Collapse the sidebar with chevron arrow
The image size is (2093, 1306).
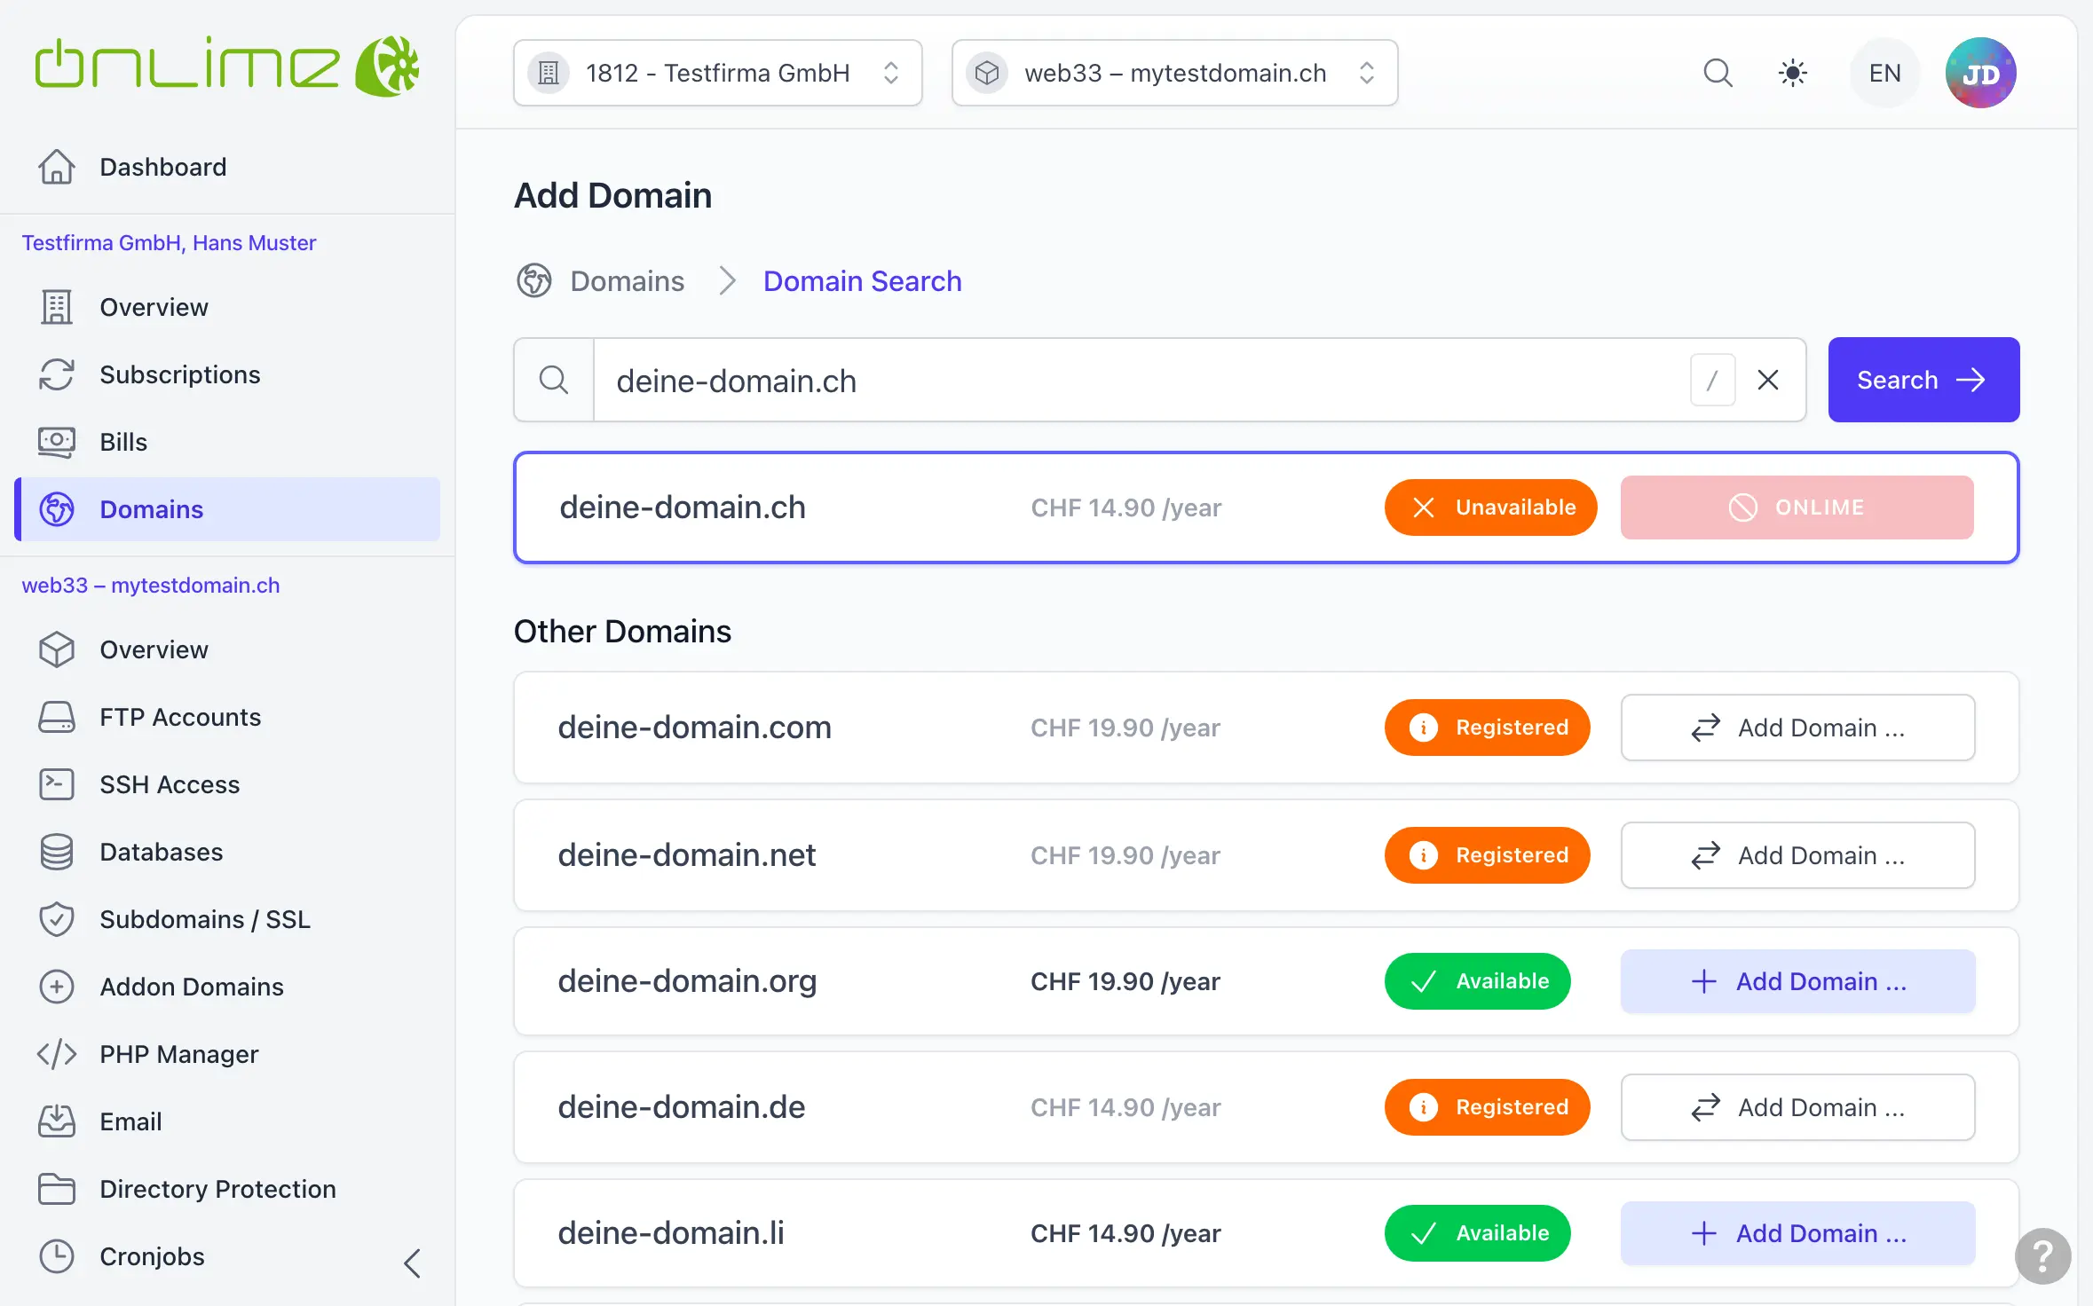412,1263
